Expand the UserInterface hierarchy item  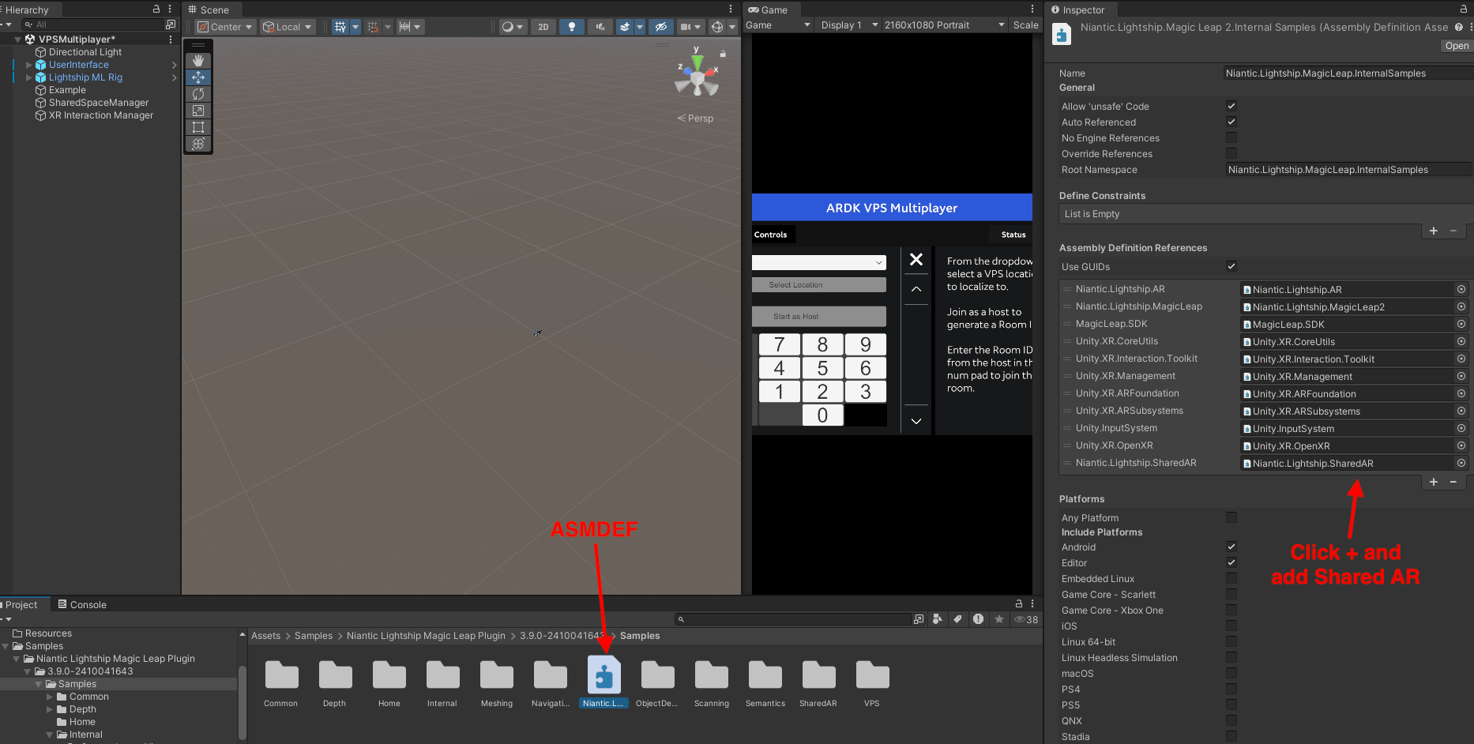[x=29, y=65]
